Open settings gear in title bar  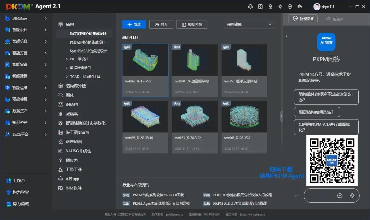(290, 7)
